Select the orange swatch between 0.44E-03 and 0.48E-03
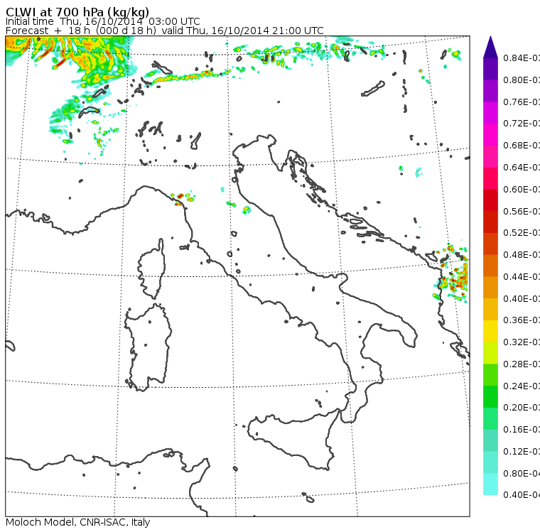Viewport: 540px width, 532px height. coord(490,266)
